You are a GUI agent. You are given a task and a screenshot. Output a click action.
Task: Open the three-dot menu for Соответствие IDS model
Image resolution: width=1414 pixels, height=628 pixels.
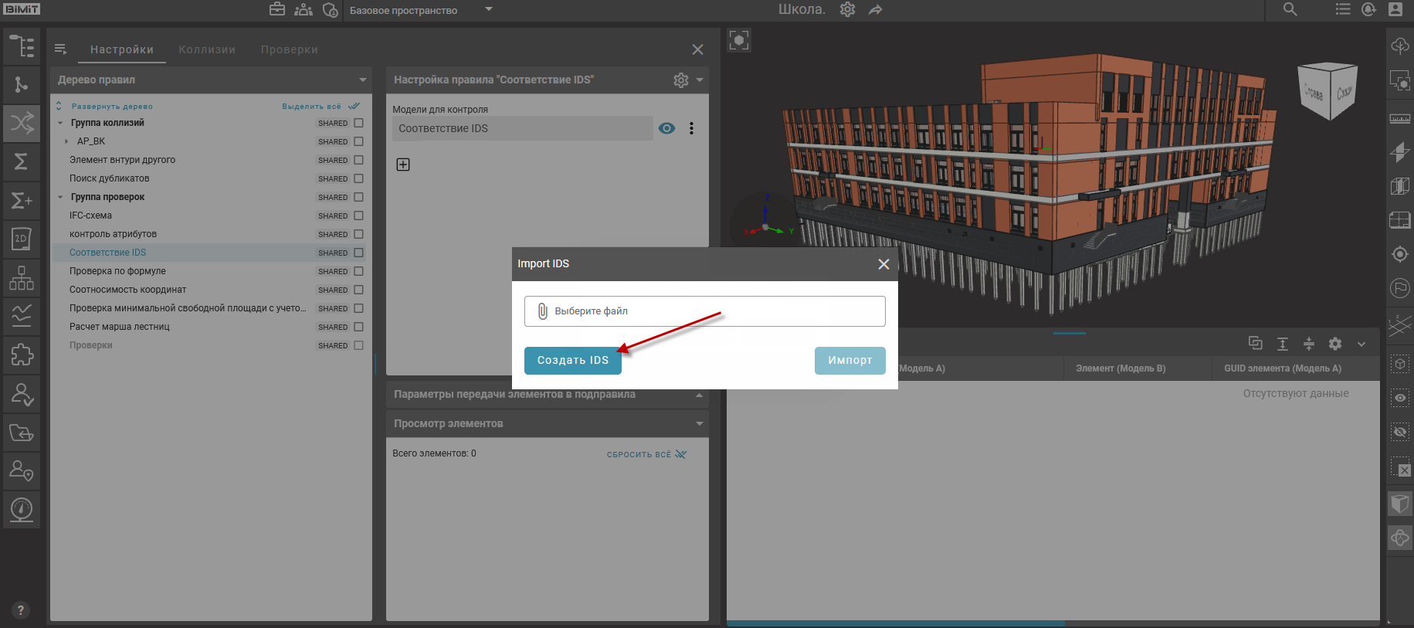tap(691, 128)
